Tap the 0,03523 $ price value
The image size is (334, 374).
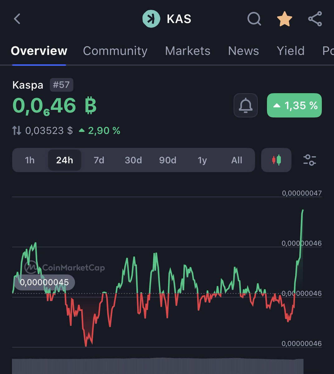[49, 131]
